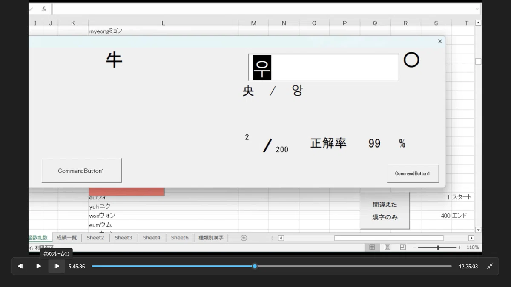Select column Q header

click(375, 23)
